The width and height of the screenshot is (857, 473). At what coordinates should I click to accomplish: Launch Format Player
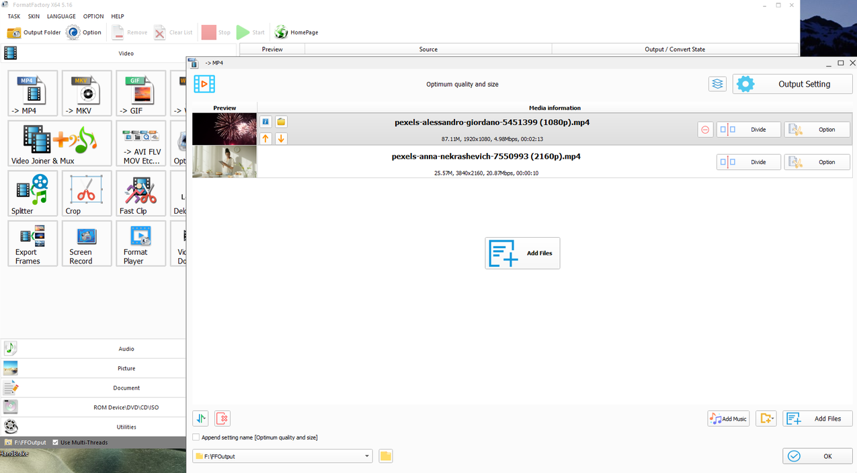point(140,244)
